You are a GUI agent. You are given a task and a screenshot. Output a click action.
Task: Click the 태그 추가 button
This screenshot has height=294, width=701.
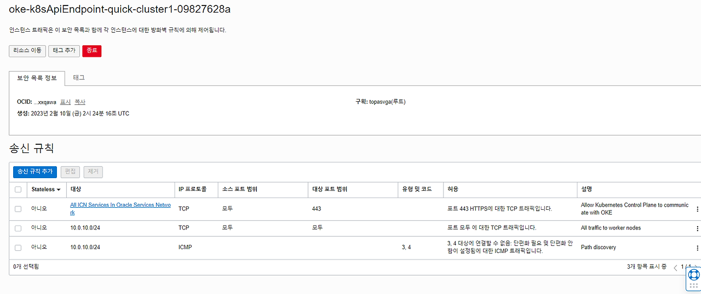[64, 51]
